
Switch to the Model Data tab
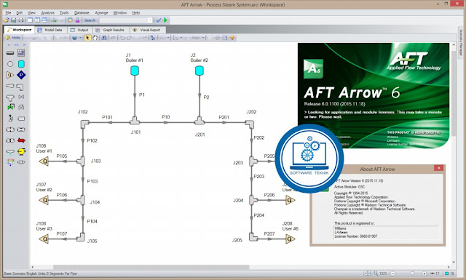50,30
